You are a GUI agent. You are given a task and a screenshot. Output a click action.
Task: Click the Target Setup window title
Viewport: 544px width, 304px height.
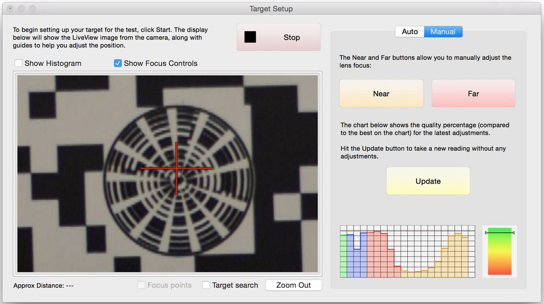(x=271, y=9)
